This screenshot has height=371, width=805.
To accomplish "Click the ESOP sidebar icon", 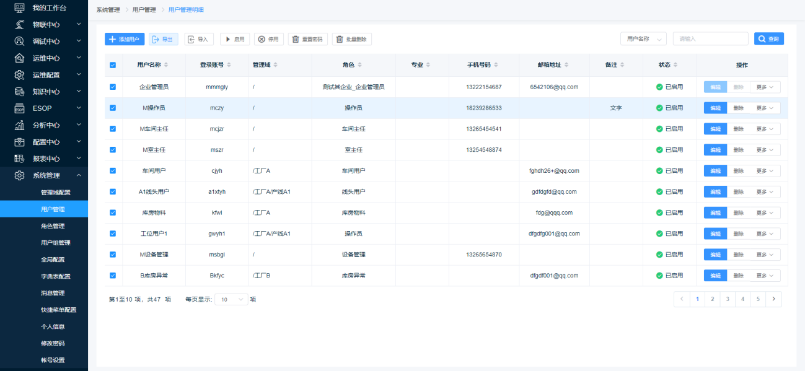I will point(19,108).
